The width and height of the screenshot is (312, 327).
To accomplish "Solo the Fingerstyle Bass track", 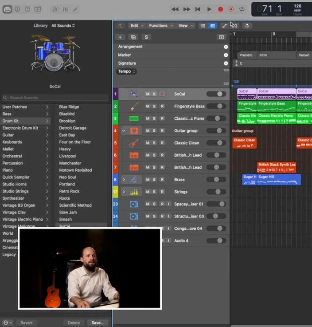I will [154, 106].
